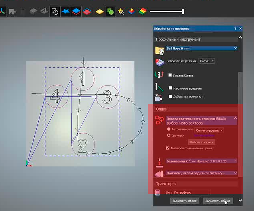Viewport: 254px width, 211px height.
Task: Click the cutting direction icon
Action: (x=159, y=62)
